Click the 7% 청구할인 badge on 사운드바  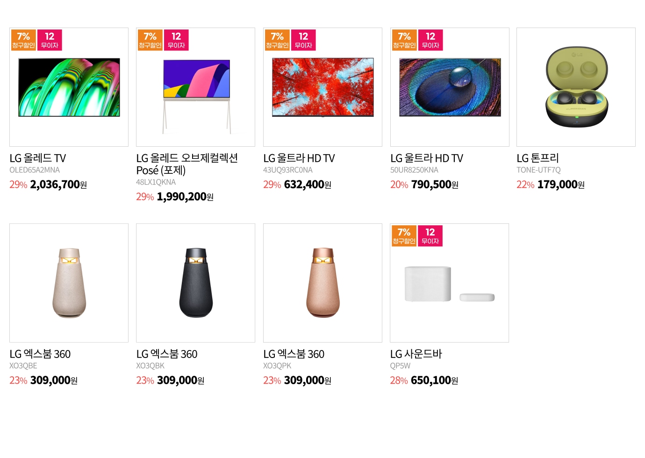404,236
